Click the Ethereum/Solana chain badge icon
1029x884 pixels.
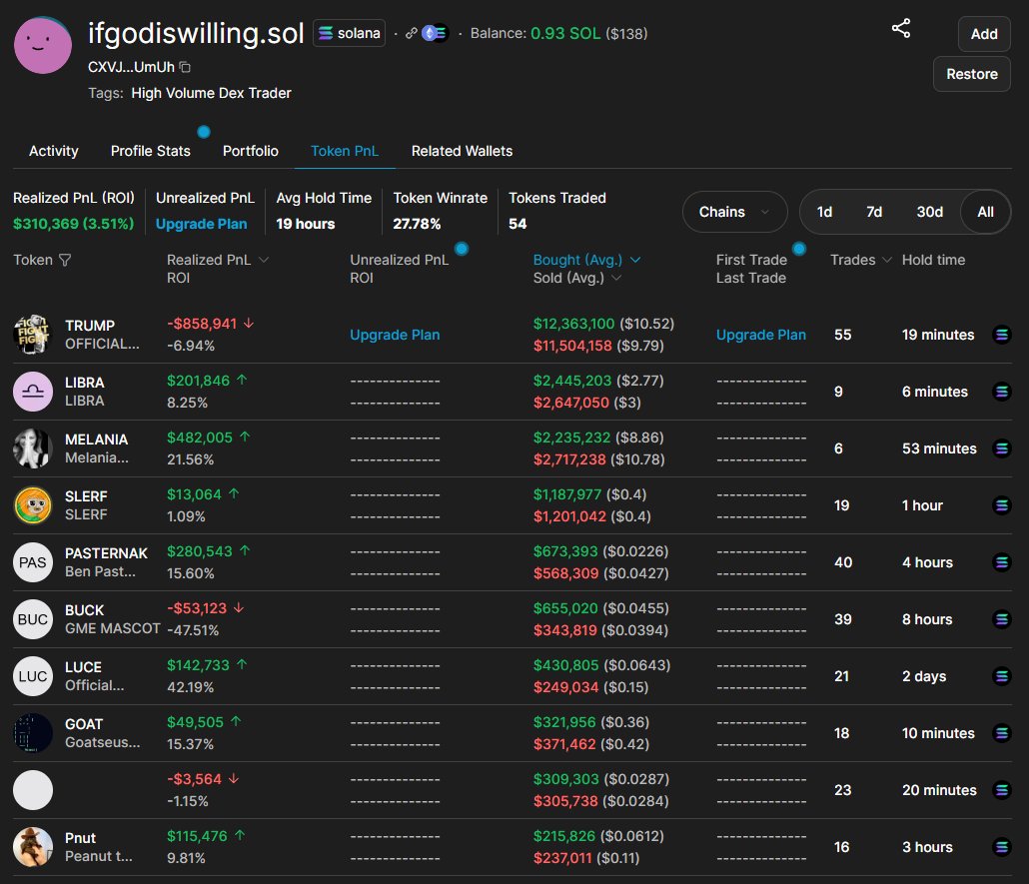point(435,33)
